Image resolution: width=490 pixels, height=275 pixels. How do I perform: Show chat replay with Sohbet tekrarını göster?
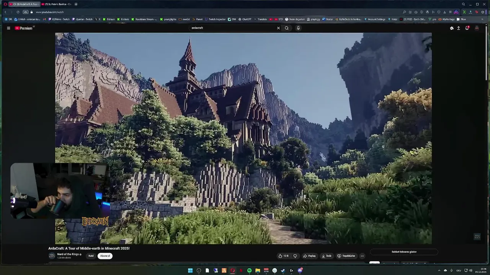coord(404,252)
